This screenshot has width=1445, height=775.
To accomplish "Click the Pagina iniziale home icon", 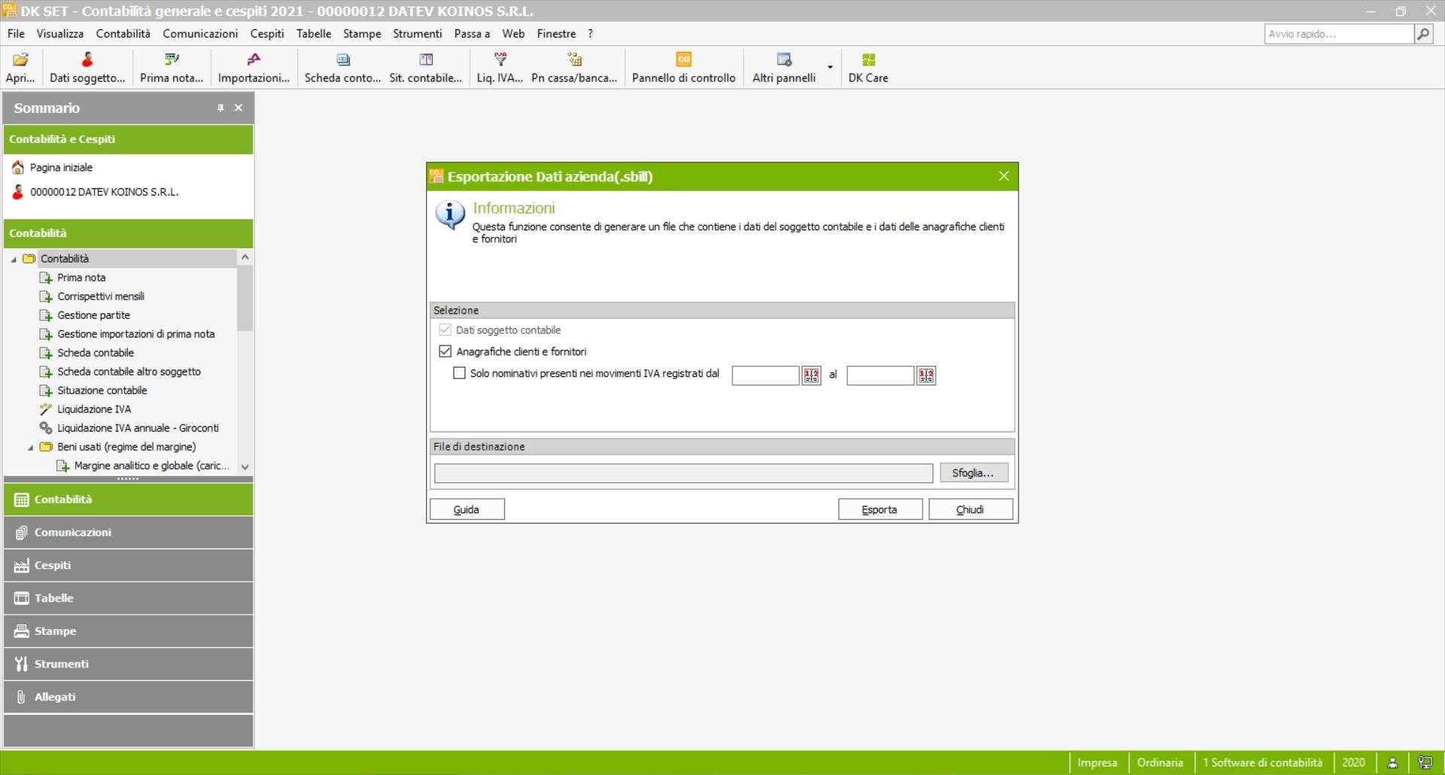I will tap(18, 167).
